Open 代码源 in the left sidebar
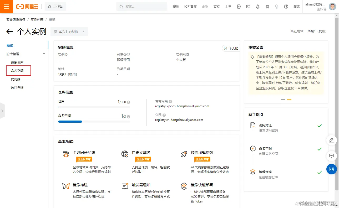The height and width of the screenshot is (208, 339). tap(16, 79)
